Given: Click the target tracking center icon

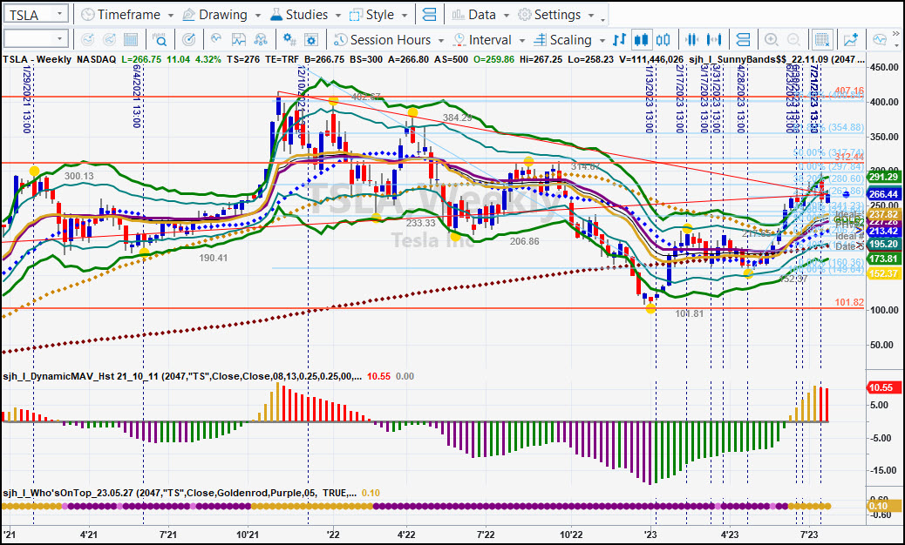Looking at the screenshot, I should tap(188, 40).
